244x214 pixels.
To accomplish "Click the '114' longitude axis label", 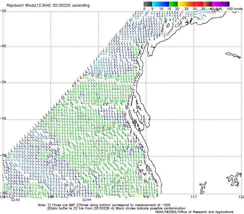I will (146, 197).
